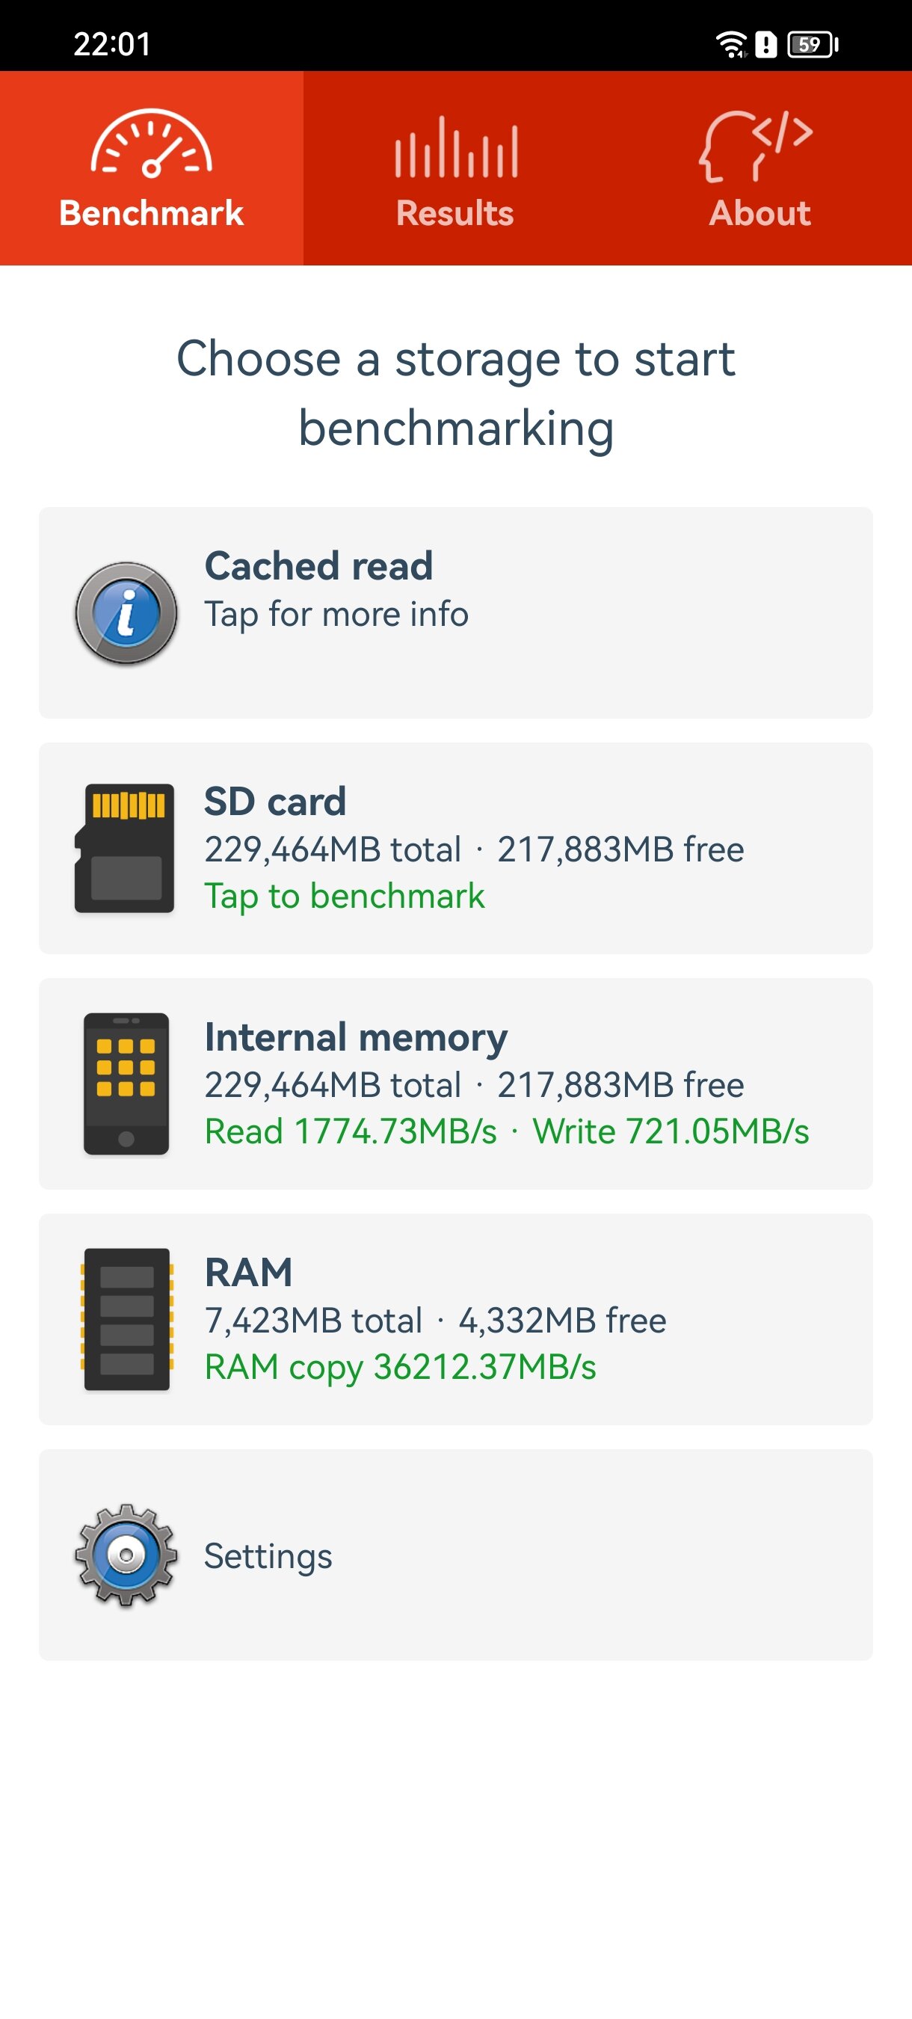Tap the Results bar chart icon

click(455, 147)
